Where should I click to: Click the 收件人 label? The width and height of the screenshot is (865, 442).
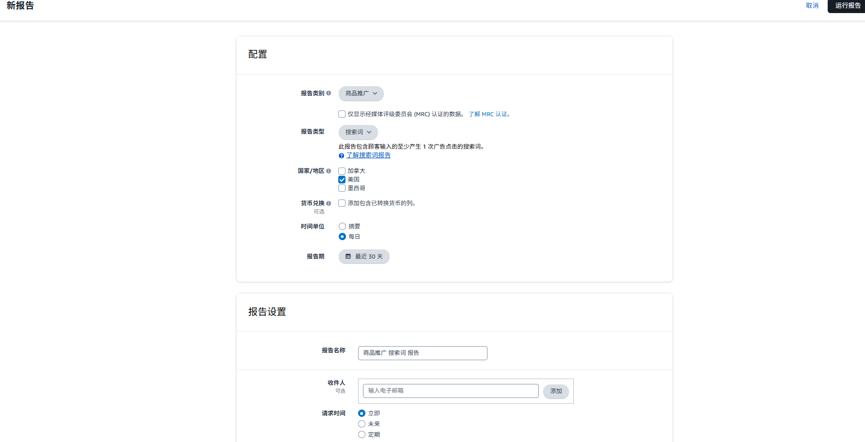[336, 383]
